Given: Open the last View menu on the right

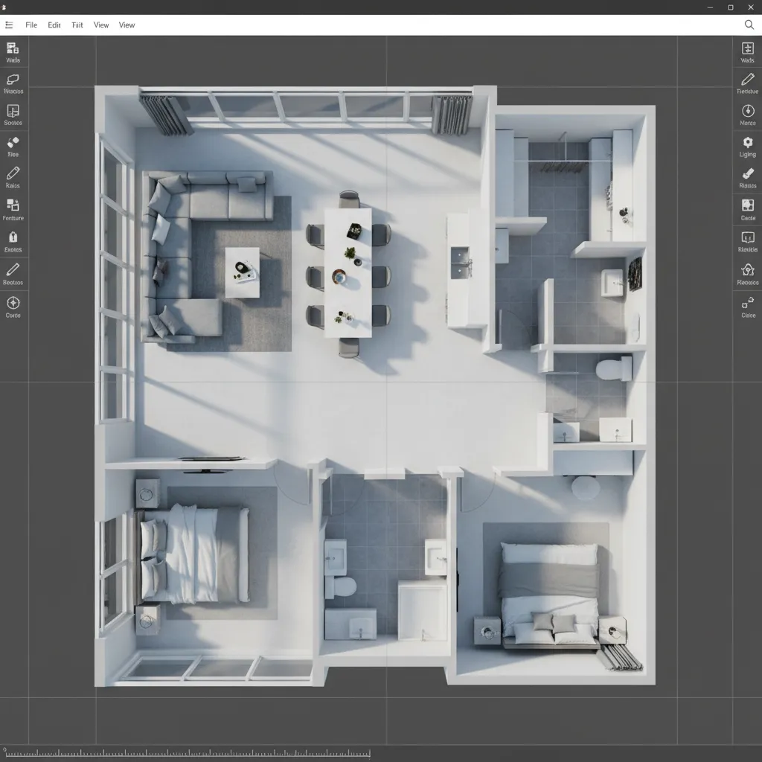Looking at the screenshot, I should tap(127, 25).
